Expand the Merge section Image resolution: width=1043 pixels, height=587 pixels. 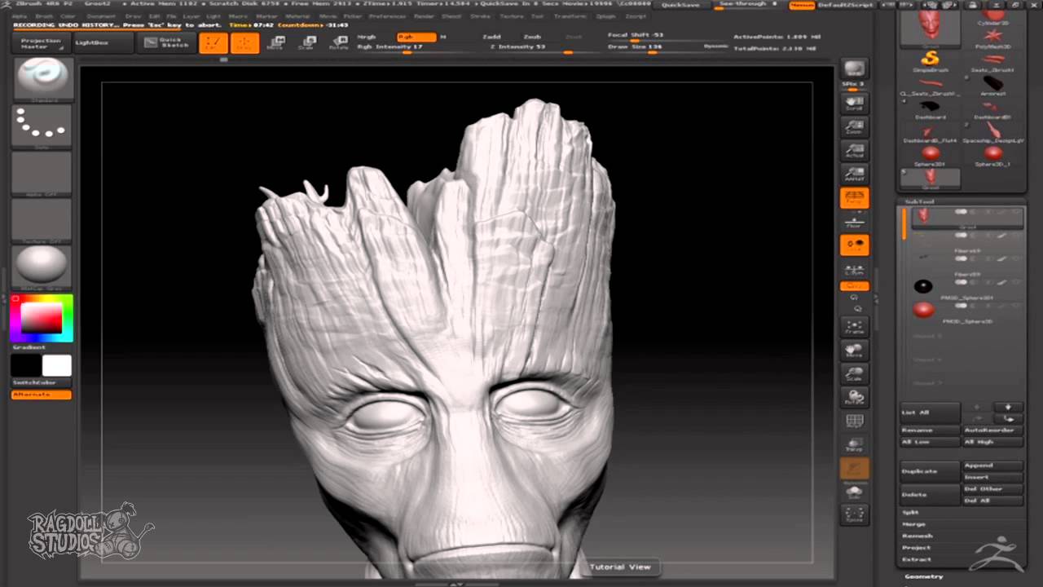click(913, 524)
